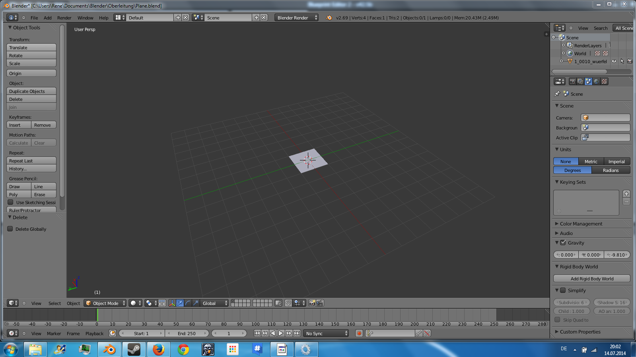Enable the Simplify checkbox

pos(563,290)
